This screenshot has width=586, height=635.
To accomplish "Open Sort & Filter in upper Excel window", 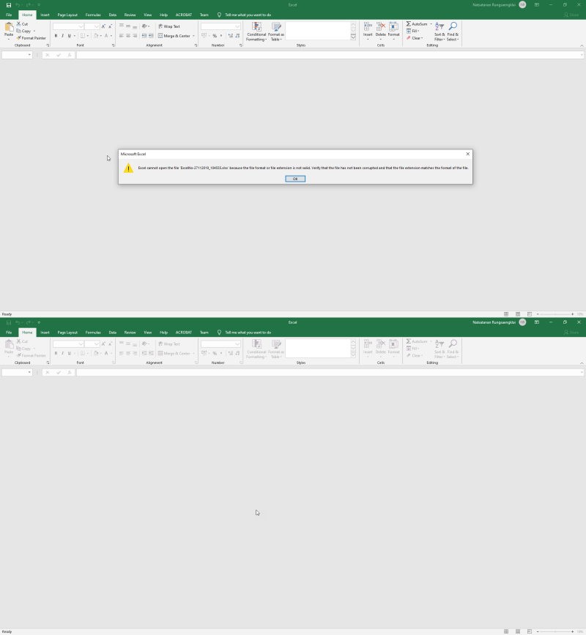I will coord(439,31).
